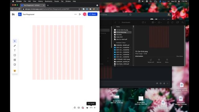Choose the image insert tool
Image resolution: width=199 pixels, height=112 pixels.
click(x=15, y=60)
